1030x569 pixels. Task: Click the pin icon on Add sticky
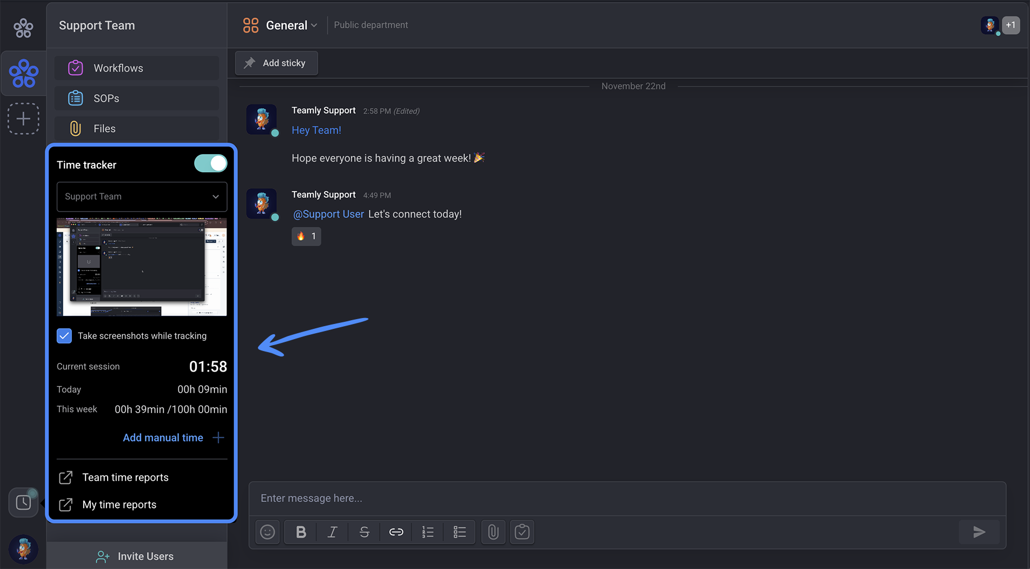coord(250,63)
